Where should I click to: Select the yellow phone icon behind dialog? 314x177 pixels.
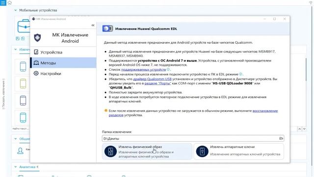point(23,84)
